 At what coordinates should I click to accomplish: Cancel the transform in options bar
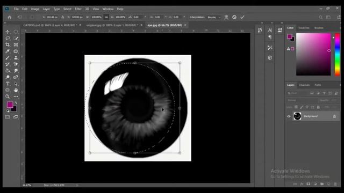pyautogui.click(x=234, y=17)
